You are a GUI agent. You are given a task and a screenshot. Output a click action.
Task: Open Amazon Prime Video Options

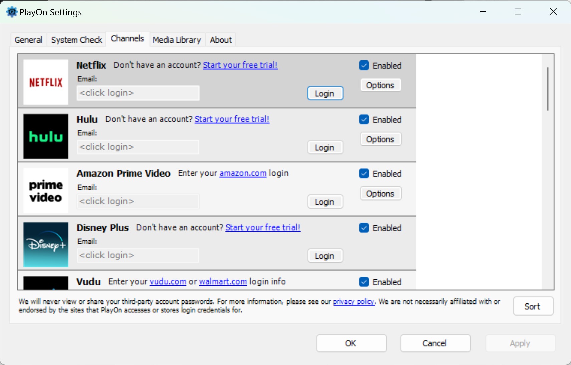pyautogui.click(x=381, y=193)
